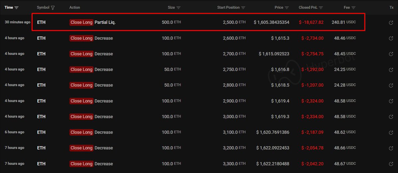The height and width of the screenshot is (173, 398).
Task: Click the $ -1,292.00 closed PnL
Action: [x=312, y=69]
